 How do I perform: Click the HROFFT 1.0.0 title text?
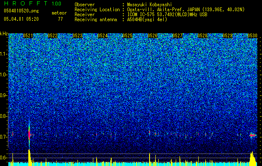[32, 3]
